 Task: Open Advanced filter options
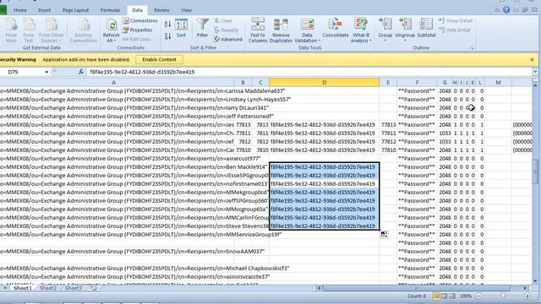click(227, 40)
